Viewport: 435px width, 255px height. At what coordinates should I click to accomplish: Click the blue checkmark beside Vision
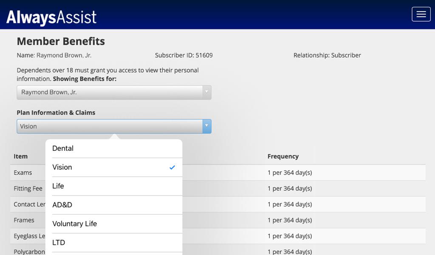click(x=172, y=167)
